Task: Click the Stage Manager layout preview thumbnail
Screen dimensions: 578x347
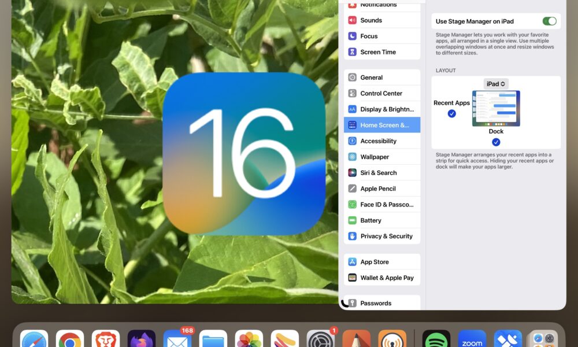Action: click(496, 108)
